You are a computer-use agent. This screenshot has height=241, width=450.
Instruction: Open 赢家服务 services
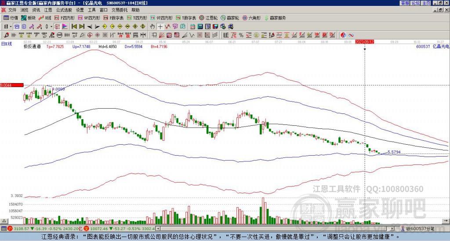[275, 18]
